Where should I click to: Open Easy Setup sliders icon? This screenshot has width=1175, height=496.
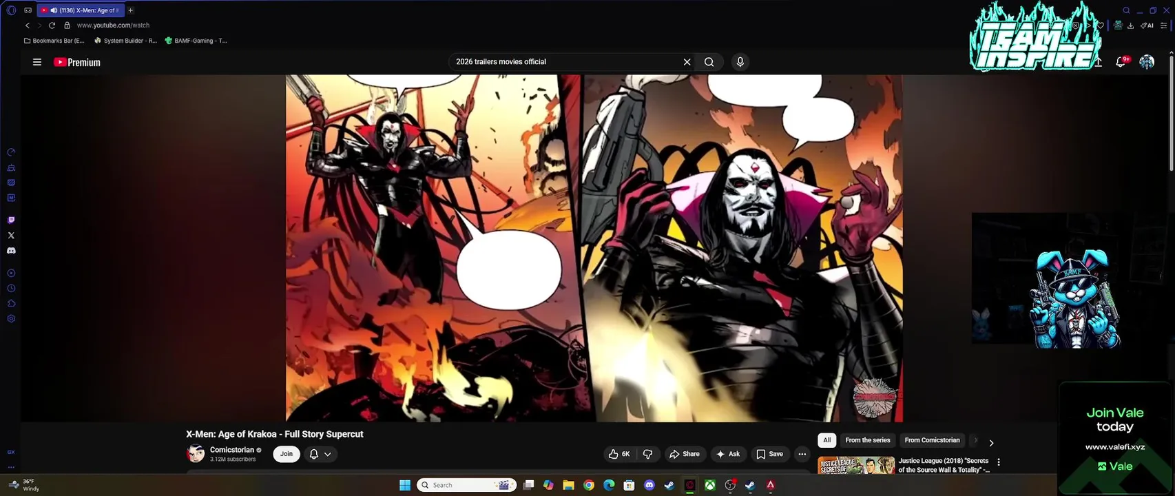1164,25
